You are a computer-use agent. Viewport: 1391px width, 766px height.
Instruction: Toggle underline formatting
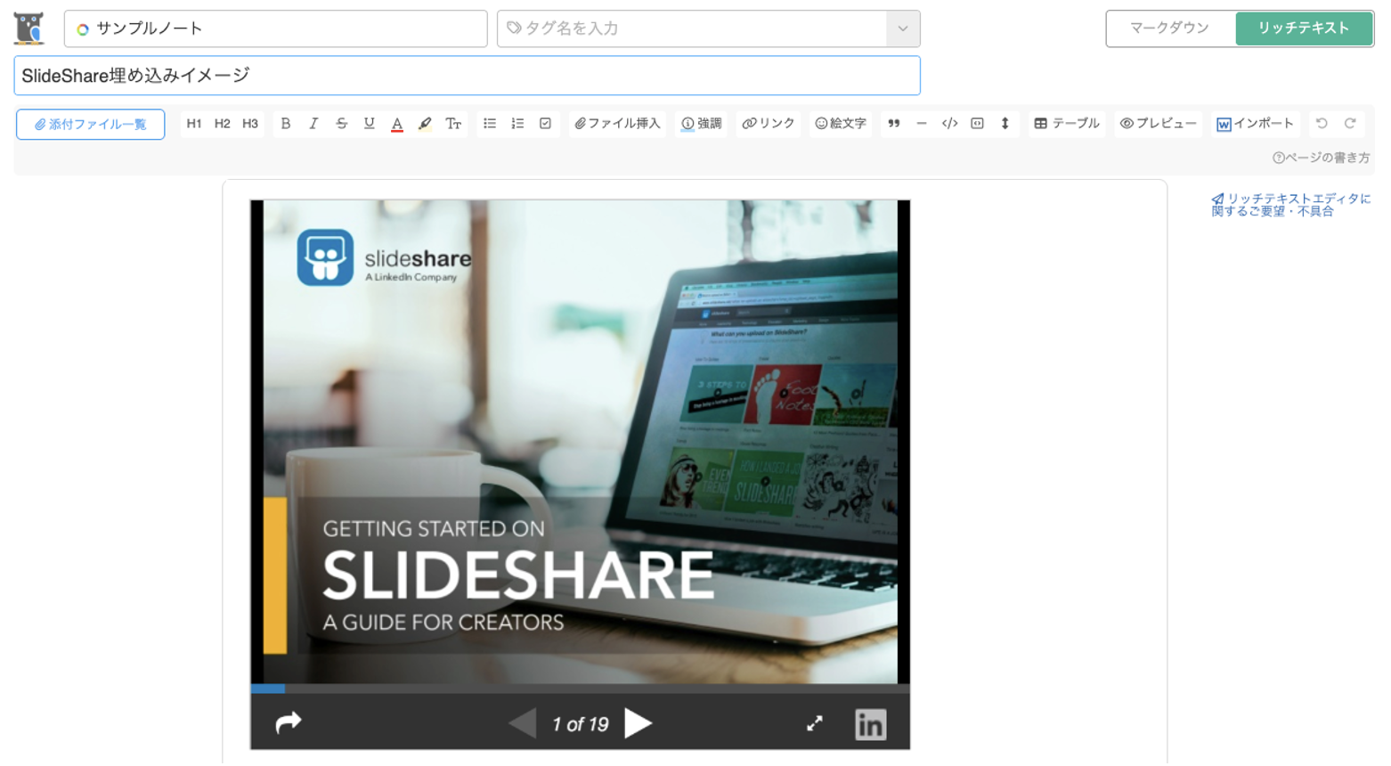[369, 124]
